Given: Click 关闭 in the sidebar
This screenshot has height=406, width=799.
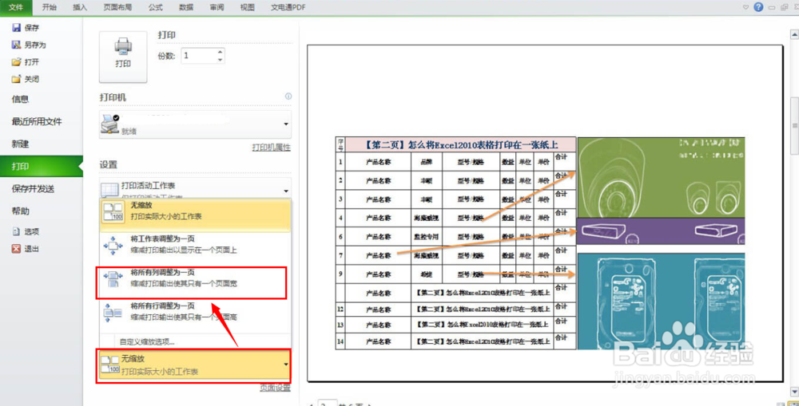Looking at the screenshot, I should click(26, 80).
